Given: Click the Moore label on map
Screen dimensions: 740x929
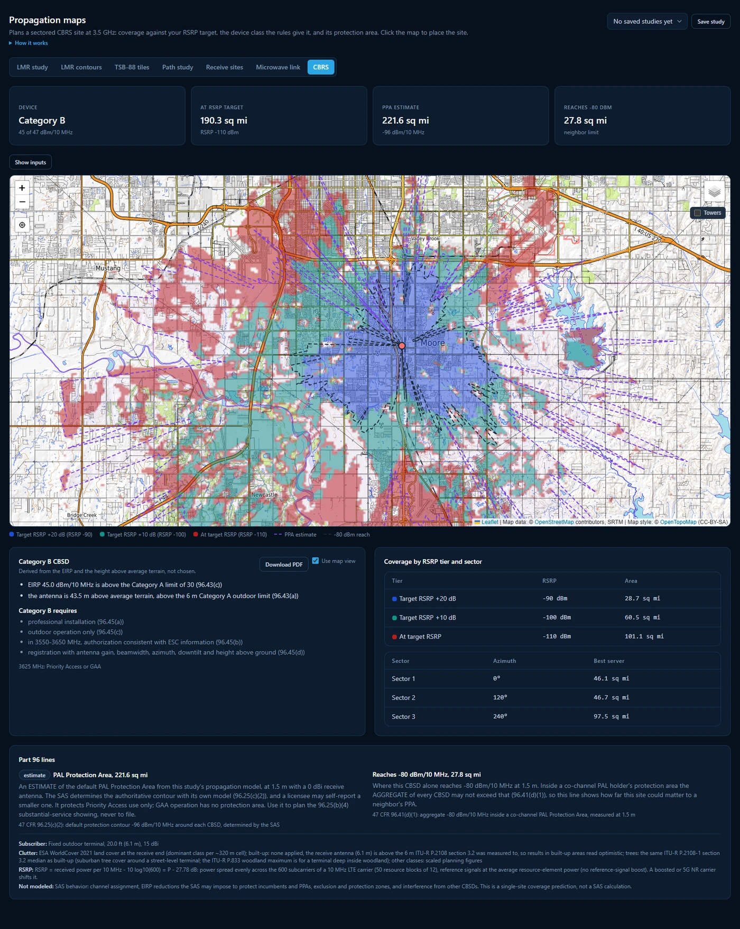Looking at the screenshot, I should pyautogui.click(x=432, y=343).
